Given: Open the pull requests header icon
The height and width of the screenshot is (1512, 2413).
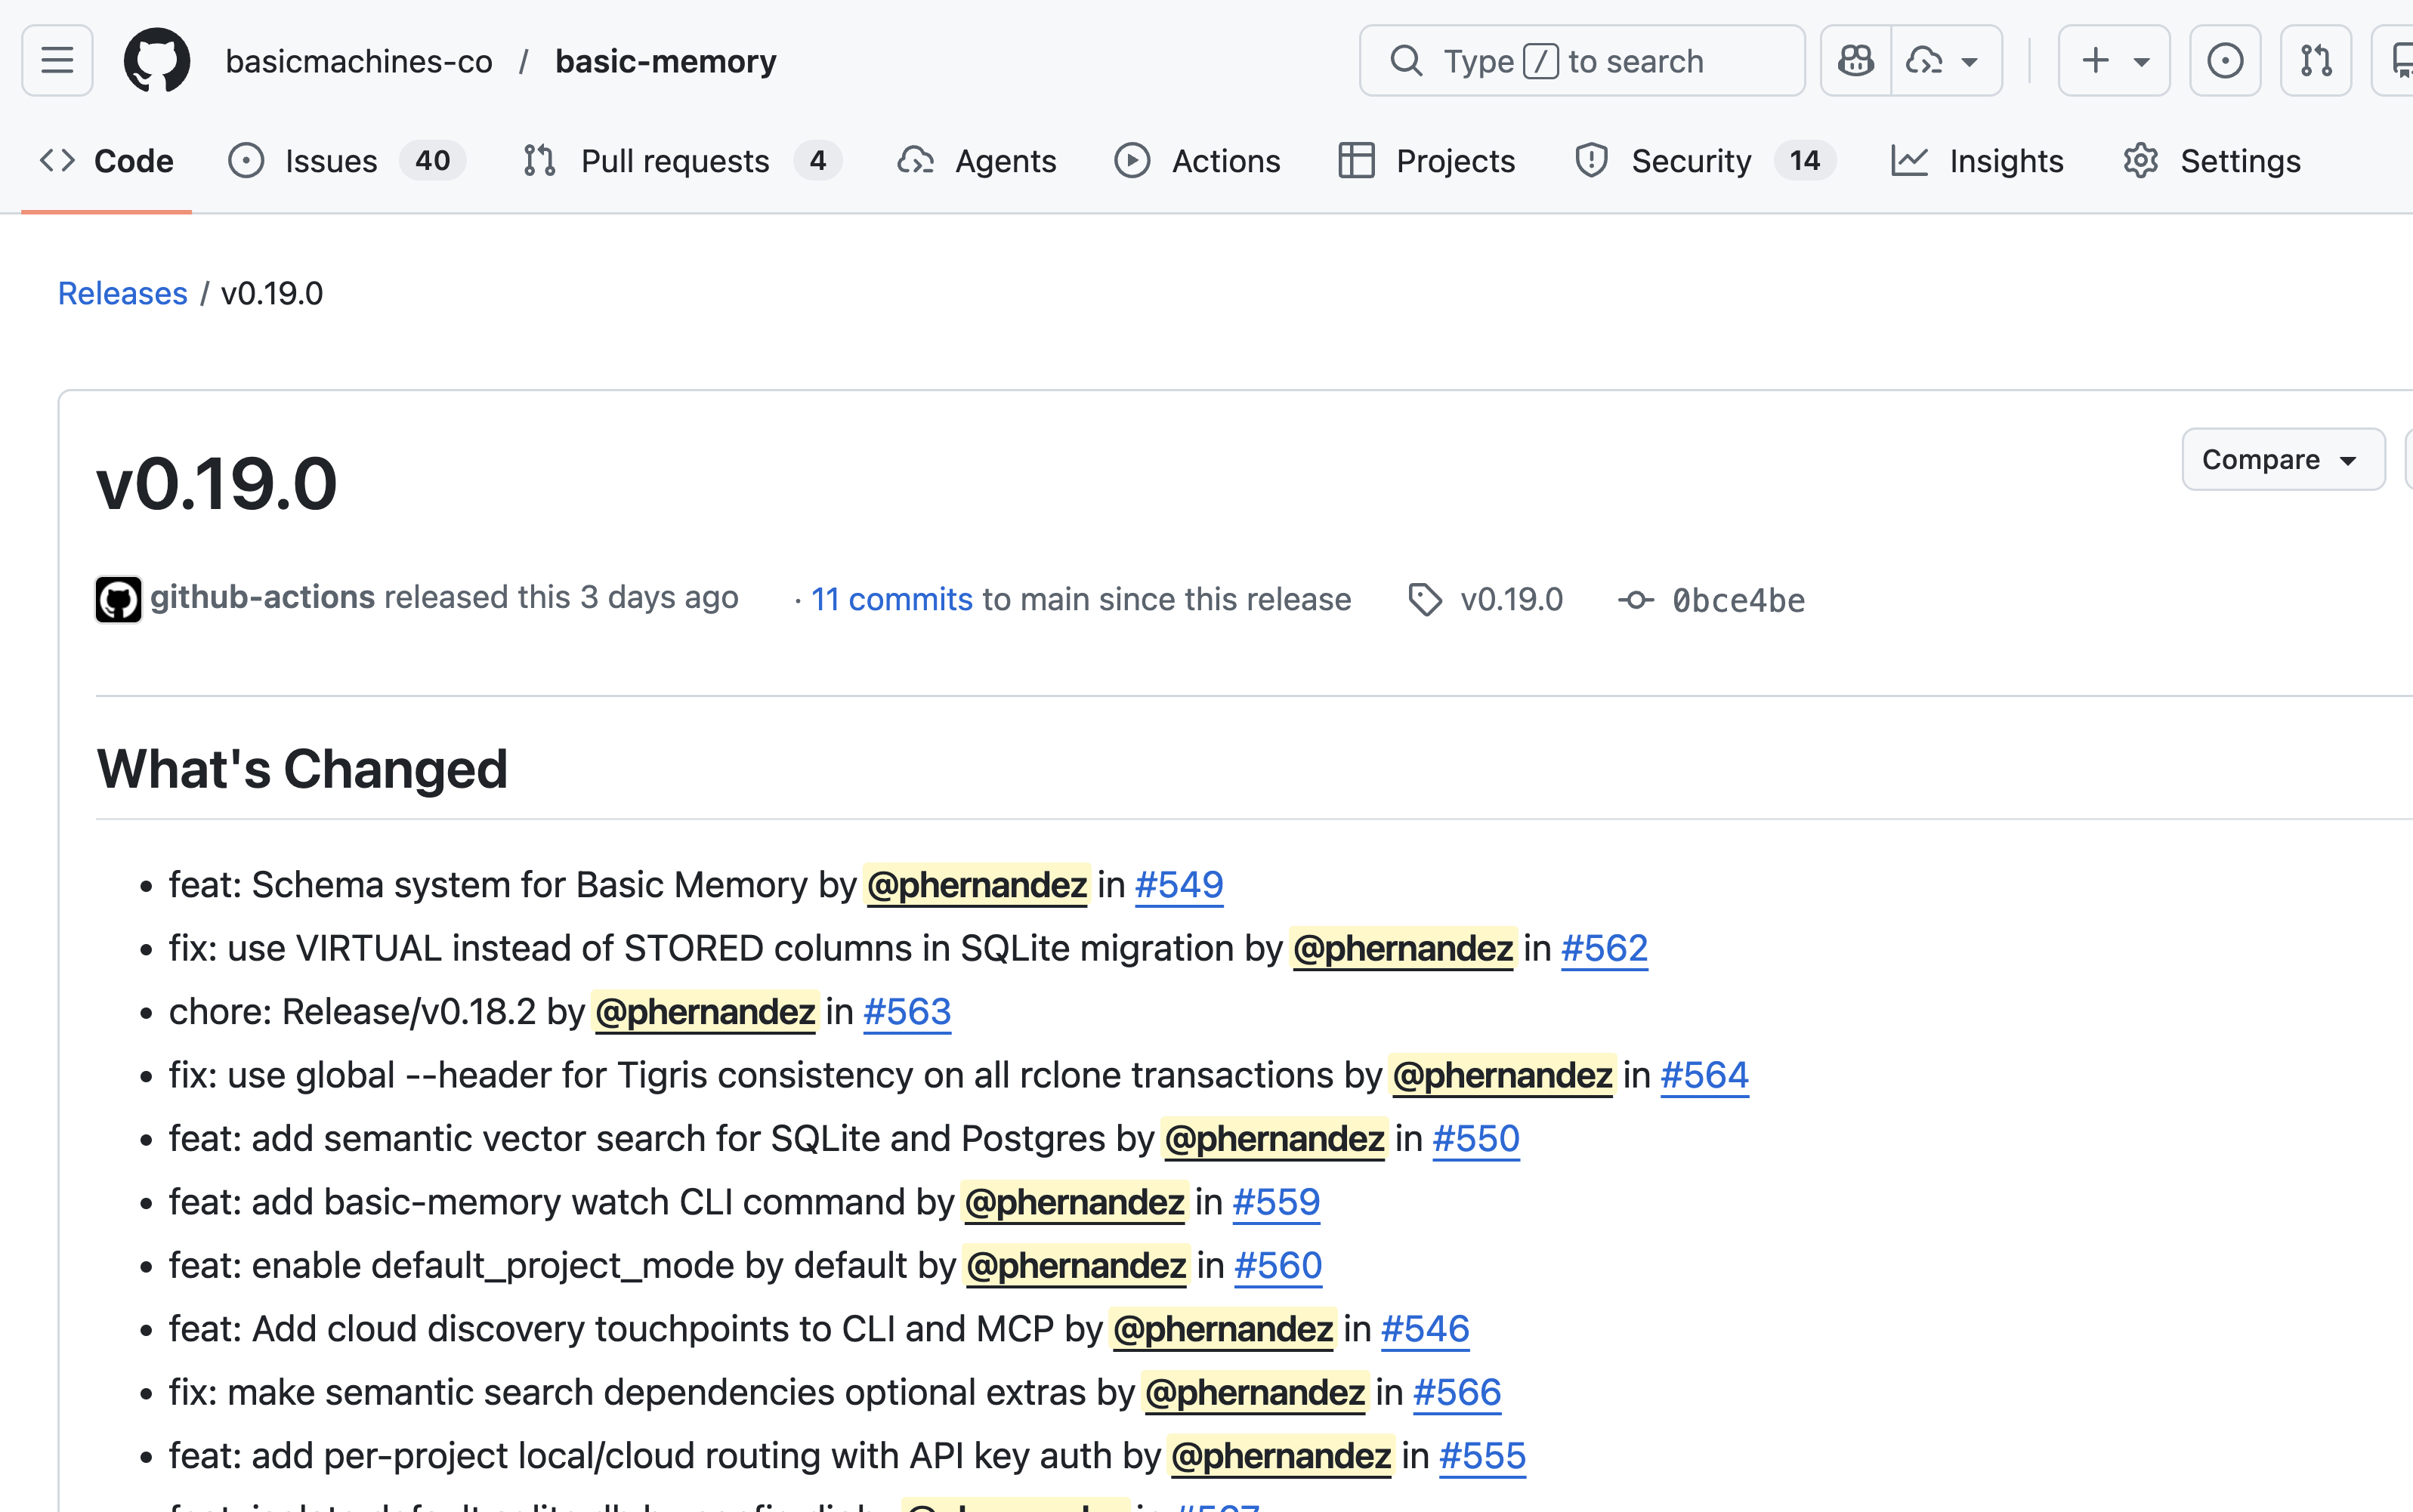Looking at the screenshot, I should (2316, 61).
